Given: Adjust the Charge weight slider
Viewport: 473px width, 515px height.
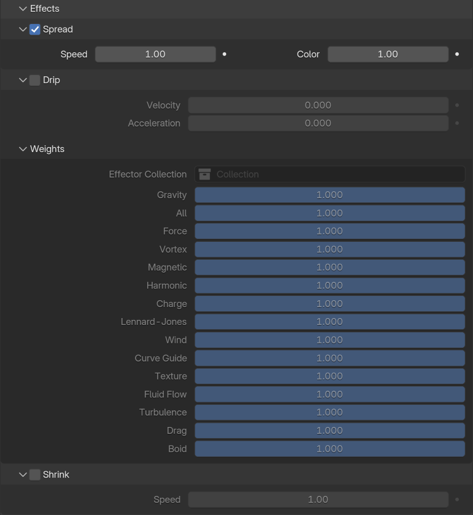Looking at the screenshot, I should [329, 304].
